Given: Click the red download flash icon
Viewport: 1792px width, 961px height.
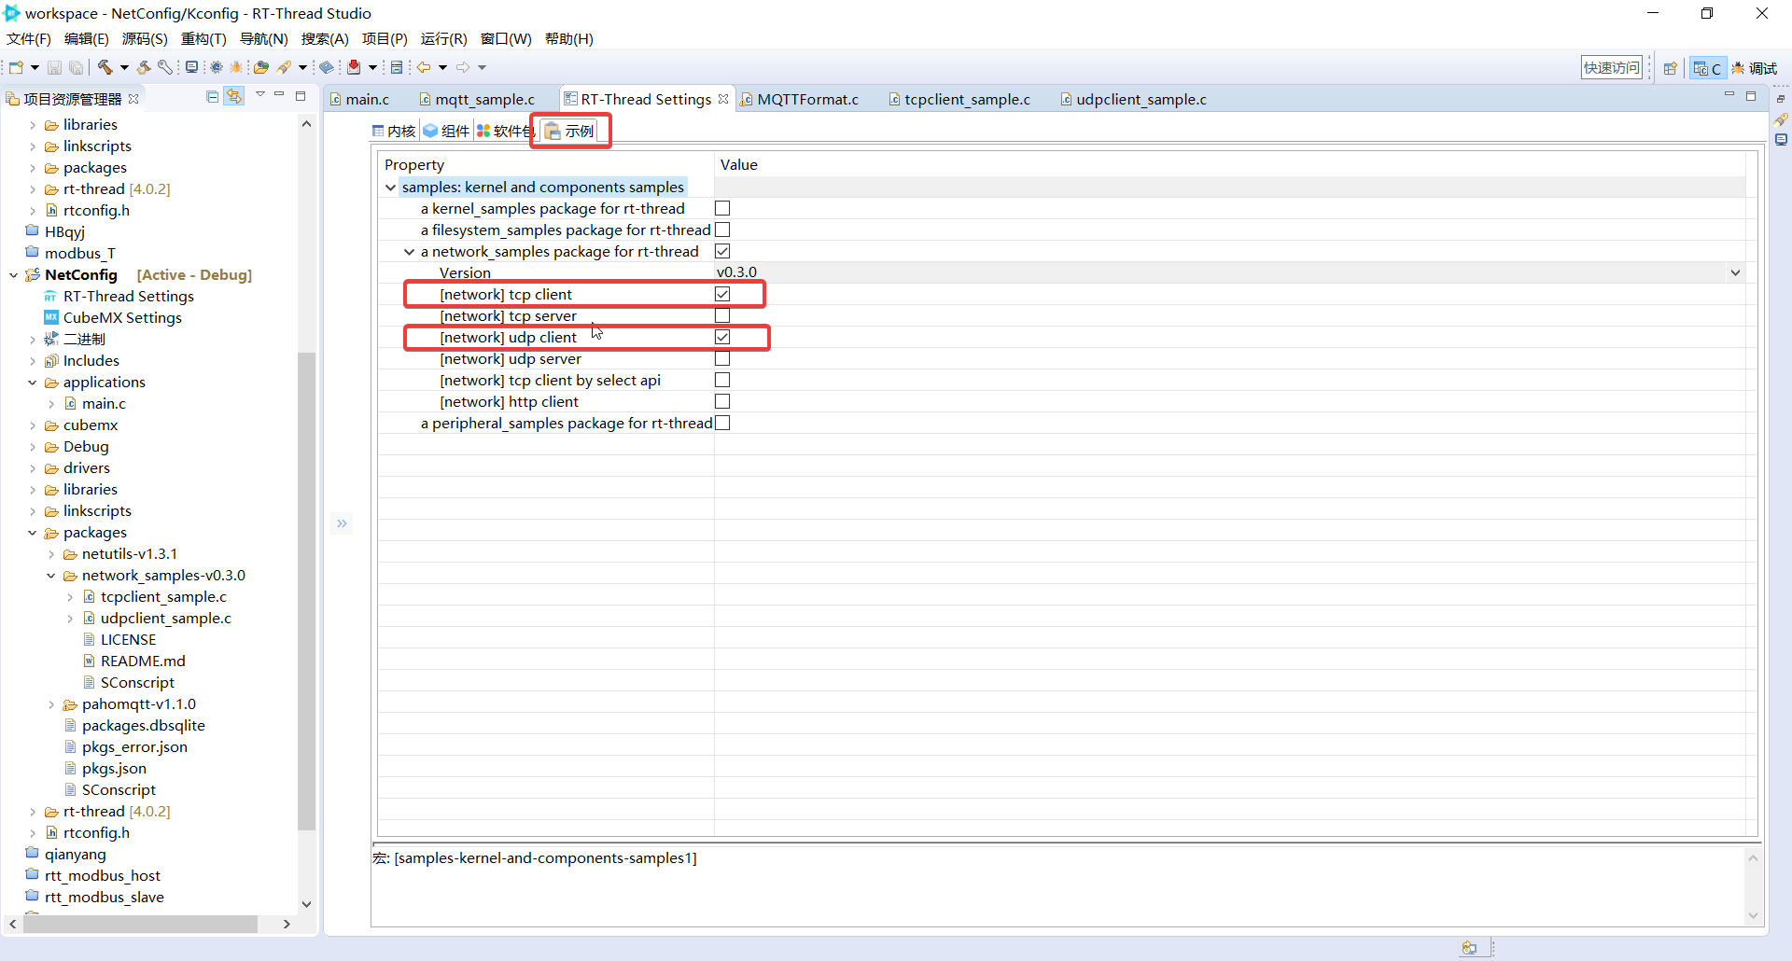Looking at the screenshot, I should (x=354, y=67).
